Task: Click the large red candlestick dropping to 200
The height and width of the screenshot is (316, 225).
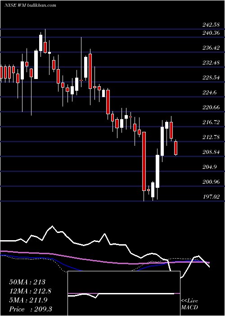Action: pos(144,161)
